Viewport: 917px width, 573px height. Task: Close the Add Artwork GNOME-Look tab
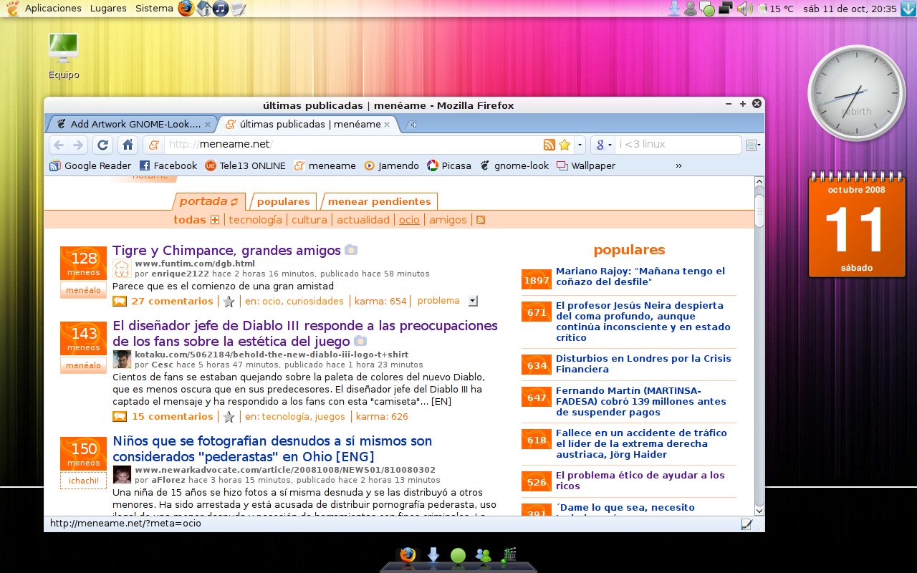coord(208,124)
